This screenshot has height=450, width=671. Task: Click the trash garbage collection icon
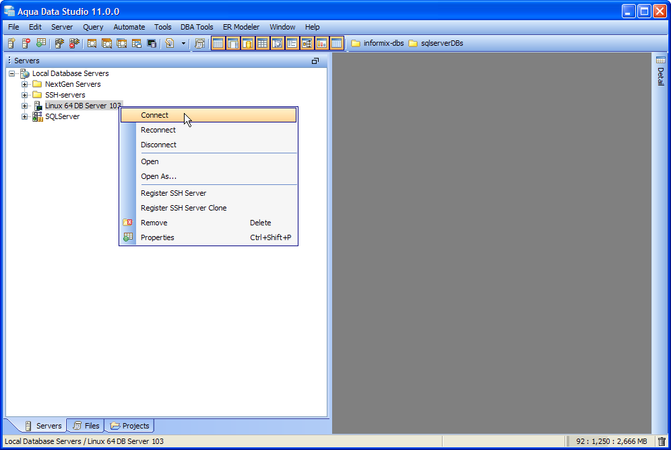[662, 441]
